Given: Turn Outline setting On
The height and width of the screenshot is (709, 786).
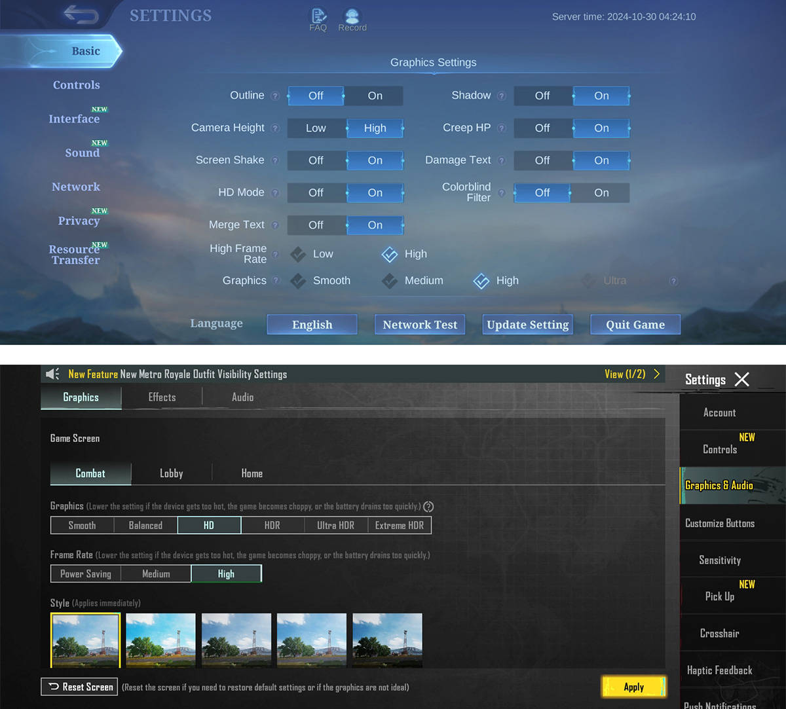Looking at the screenshot, I should click(x=375, y=96).
